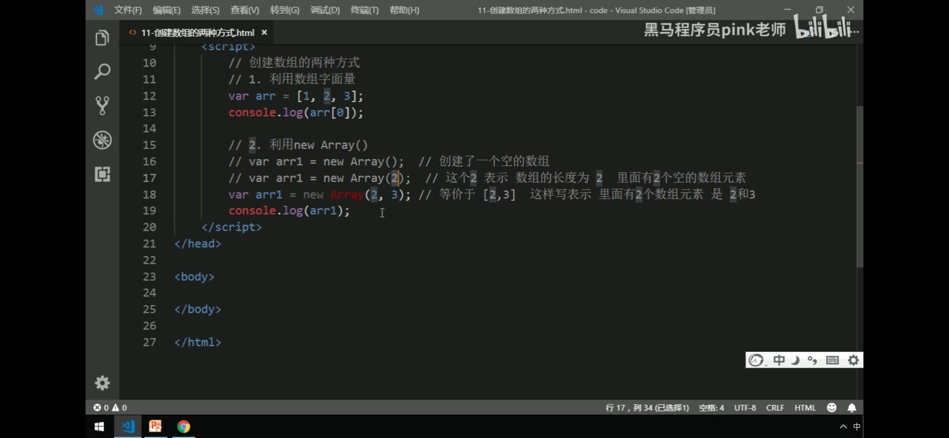The height and width of the screenshot is (438, 949).
Task: Click the feedback smiley in status bar
Action: tap(831, 407)
